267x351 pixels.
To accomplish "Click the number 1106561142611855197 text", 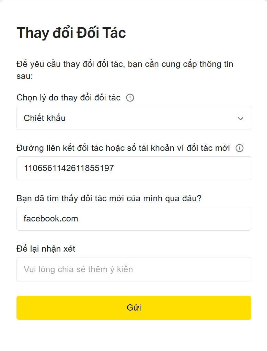I will [x=69, y=168].
